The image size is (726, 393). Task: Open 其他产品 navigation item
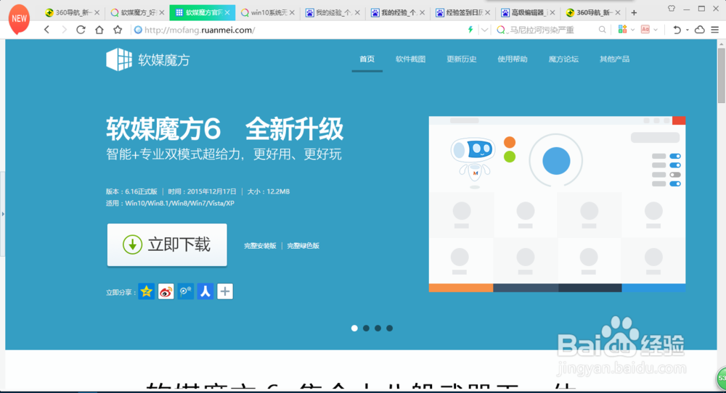(x=614, y=59)
